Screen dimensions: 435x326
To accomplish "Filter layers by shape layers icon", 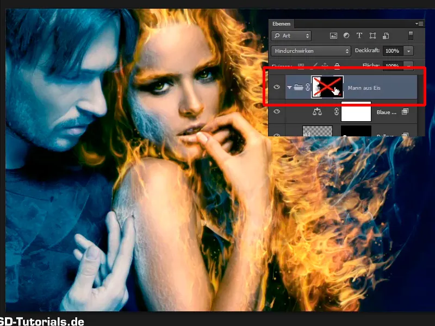I will 372,35.
